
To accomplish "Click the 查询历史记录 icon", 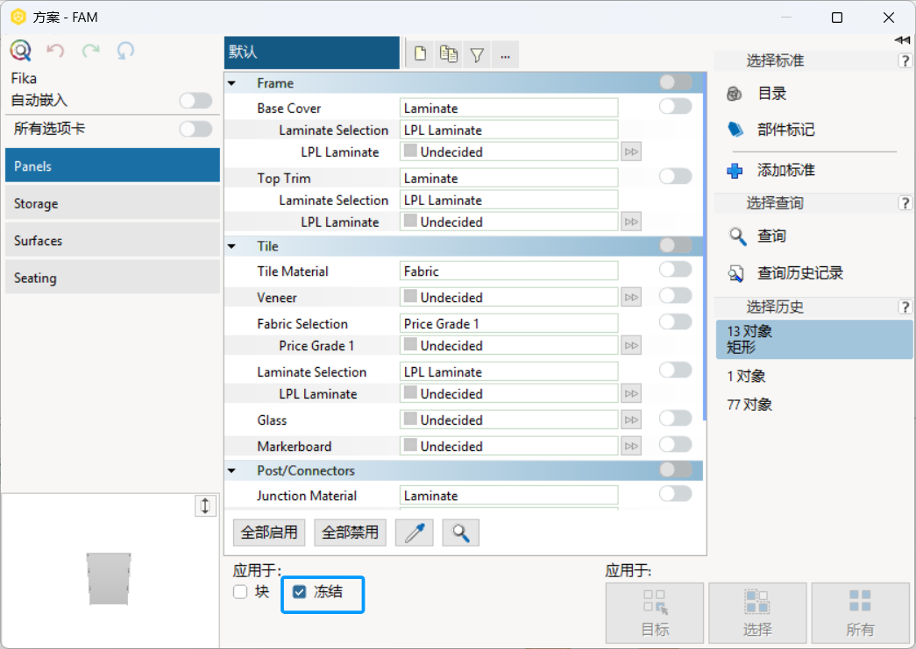I will tap(736, 273).
